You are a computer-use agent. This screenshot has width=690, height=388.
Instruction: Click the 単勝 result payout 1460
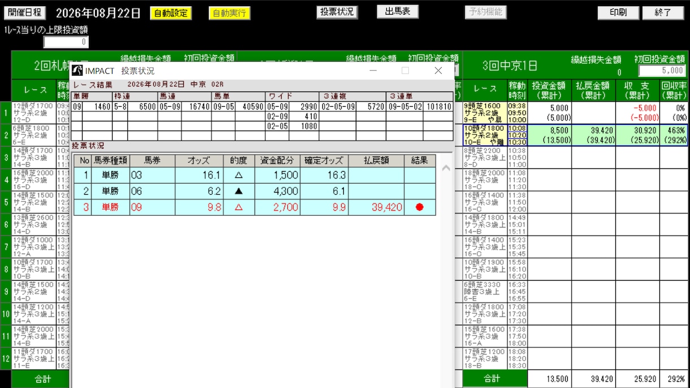tap(98, 106)
